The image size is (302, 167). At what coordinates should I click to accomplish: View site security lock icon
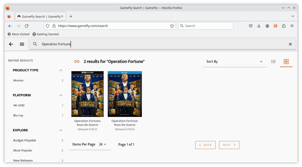point(54,26)
